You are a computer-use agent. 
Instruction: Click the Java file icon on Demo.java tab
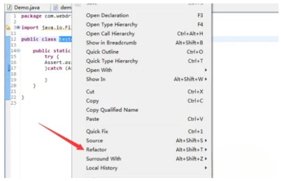pos(9,7)
